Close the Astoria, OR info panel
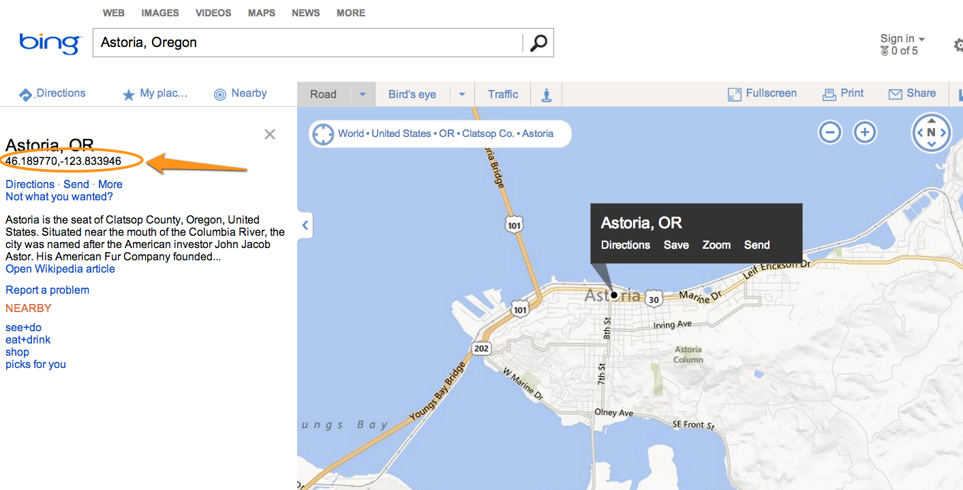This screenshot has height=490, width=963. (270, 134)
